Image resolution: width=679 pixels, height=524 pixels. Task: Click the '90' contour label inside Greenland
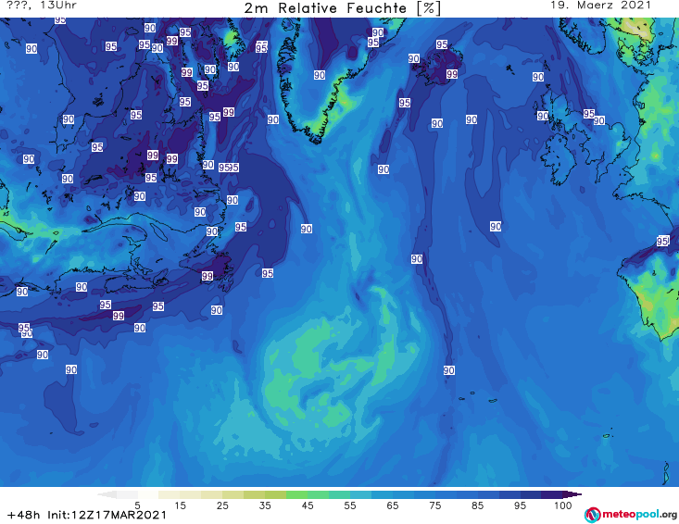click(320, 75)
